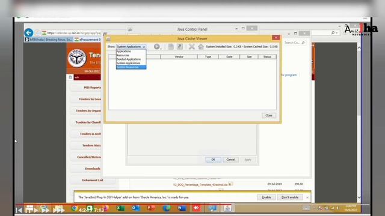This screenshot has width=385, height=216.
Task: Click Enable in the Java add-on notification
Action: pos(266,197)
